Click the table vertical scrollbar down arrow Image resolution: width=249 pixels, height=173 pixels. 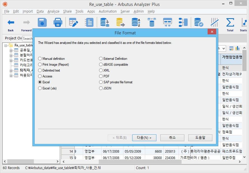(245, 157)
